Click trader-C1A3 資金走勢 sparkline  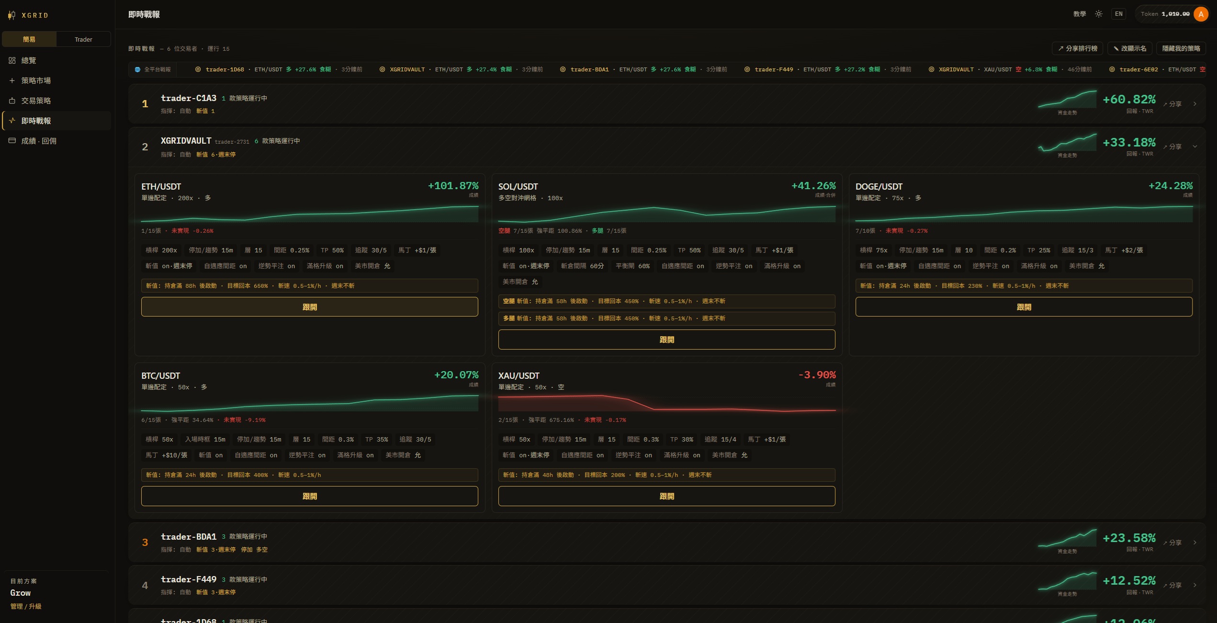[1067, 99]
